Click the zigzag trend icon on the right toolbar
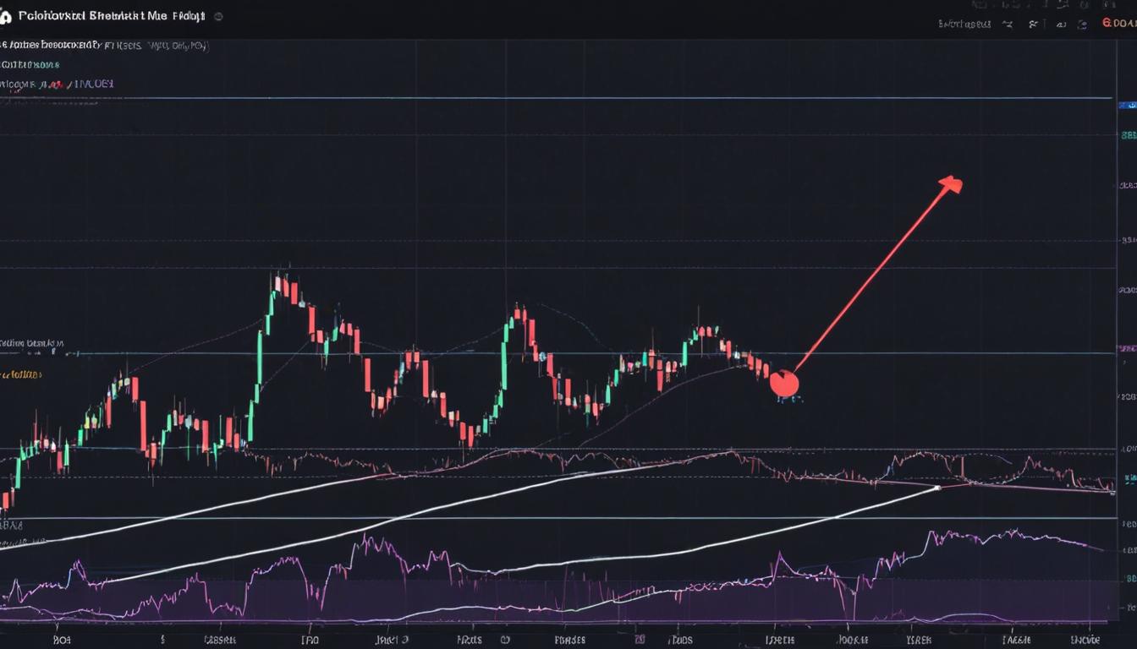 pos(1007,23)
